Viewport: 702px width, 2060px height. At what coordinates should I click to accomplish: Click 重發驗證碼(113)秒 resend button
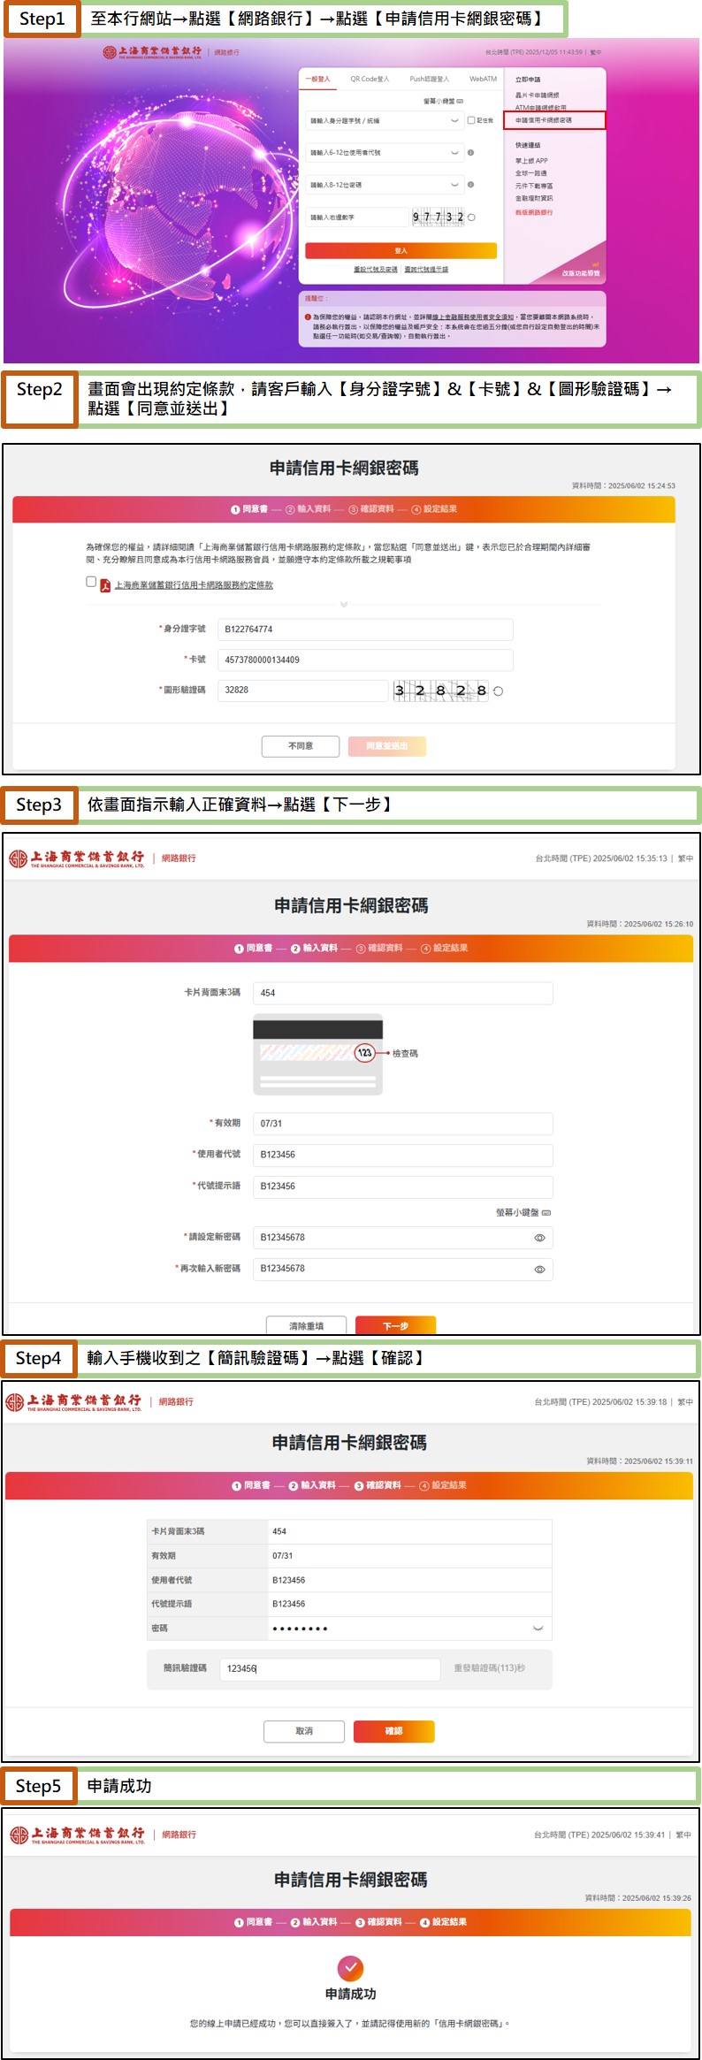pos(489,1668)
